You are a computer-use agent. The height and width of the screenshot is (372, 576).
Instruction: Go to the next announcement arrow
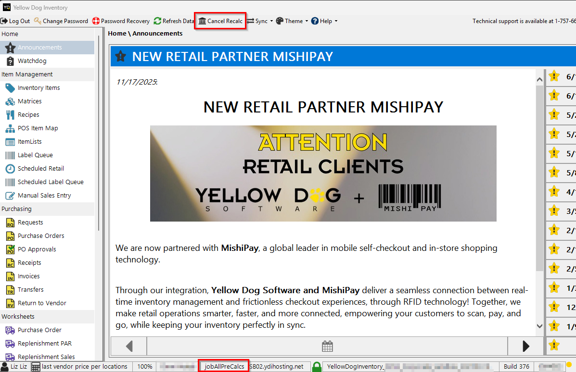click(525, 346)
